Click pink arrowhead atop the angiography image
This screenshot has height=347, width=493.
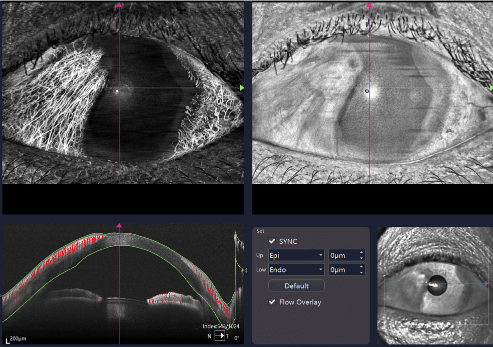tap(119, 5)
